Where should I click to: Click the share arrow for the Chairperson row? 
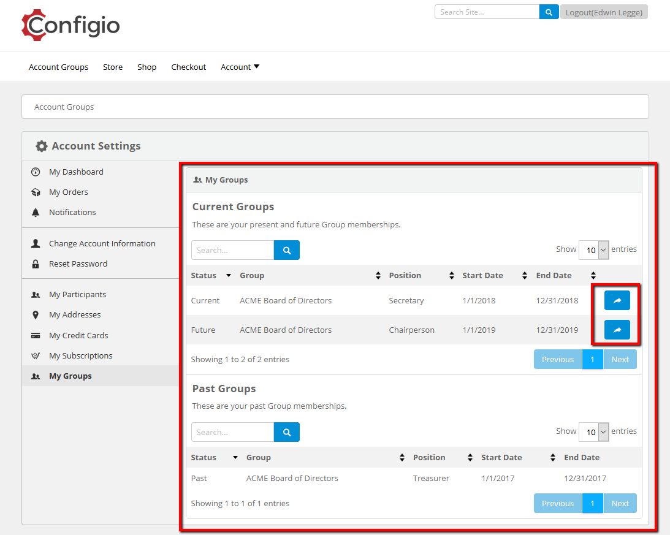coord(617,330)
